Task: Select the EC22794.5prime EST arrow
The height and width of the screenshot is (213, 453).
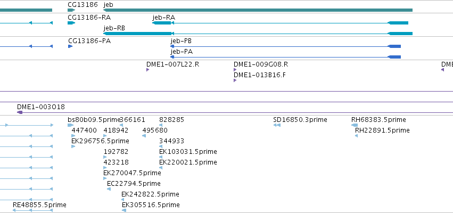Action: (x=109, y=189)
